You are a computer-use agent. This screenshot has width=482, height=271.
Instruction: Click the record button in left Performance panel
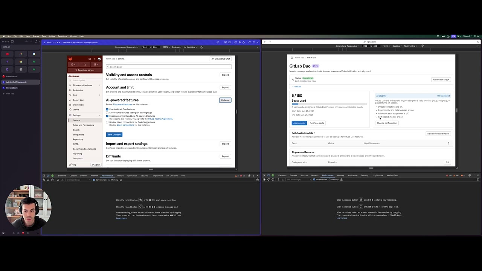click(44, 180)
